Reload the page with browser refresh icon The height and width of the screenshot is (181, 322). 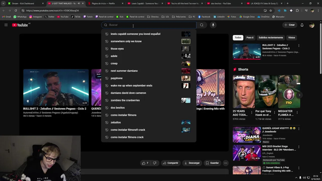click(x=16, y=11)
